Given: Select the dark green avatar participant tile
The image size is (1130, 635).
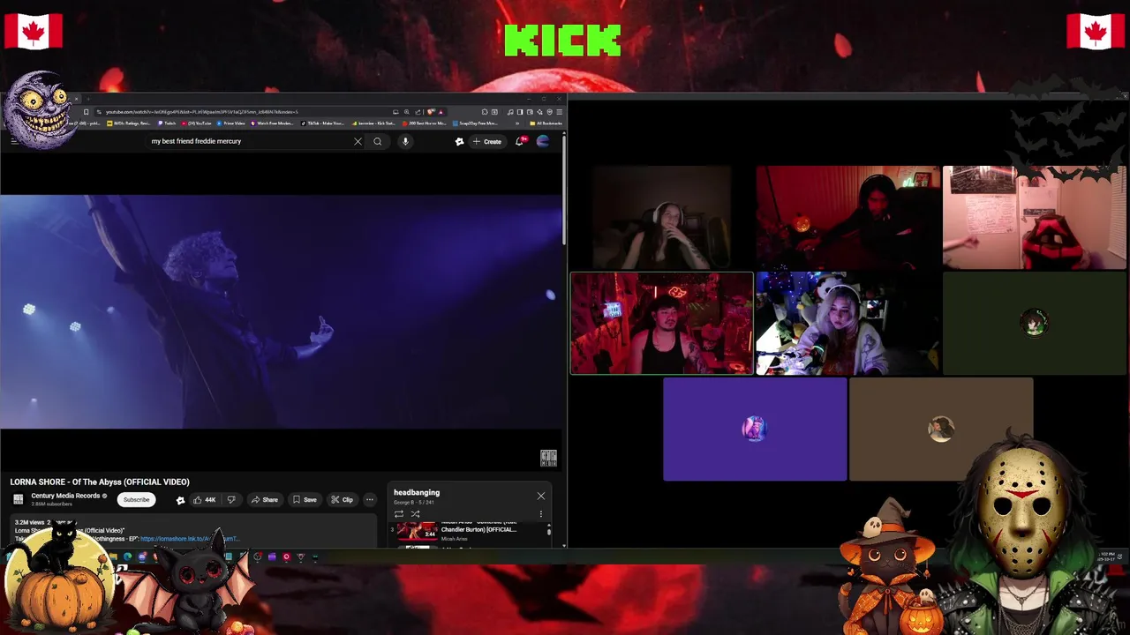Looking at the screenshot, I should pyautogui.click(x=1035, y=324).
